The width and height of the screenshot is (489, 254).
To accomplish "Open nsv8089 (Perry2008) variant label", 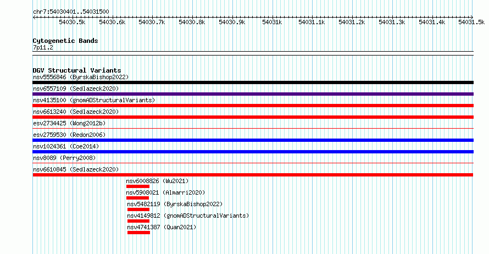I will (64, 158).
